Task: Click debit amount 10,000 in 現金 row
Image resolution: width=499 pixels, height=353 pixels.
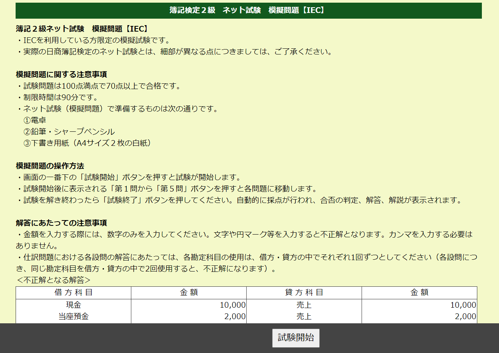Action: pos(233,305)
